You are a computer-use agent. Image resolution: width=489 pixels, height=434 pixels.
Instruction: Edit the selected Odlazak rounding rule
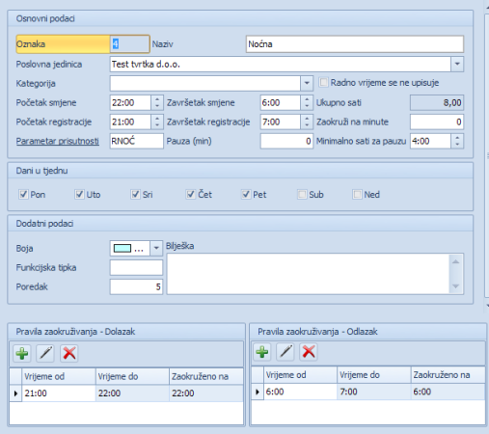tap(285, 352)
